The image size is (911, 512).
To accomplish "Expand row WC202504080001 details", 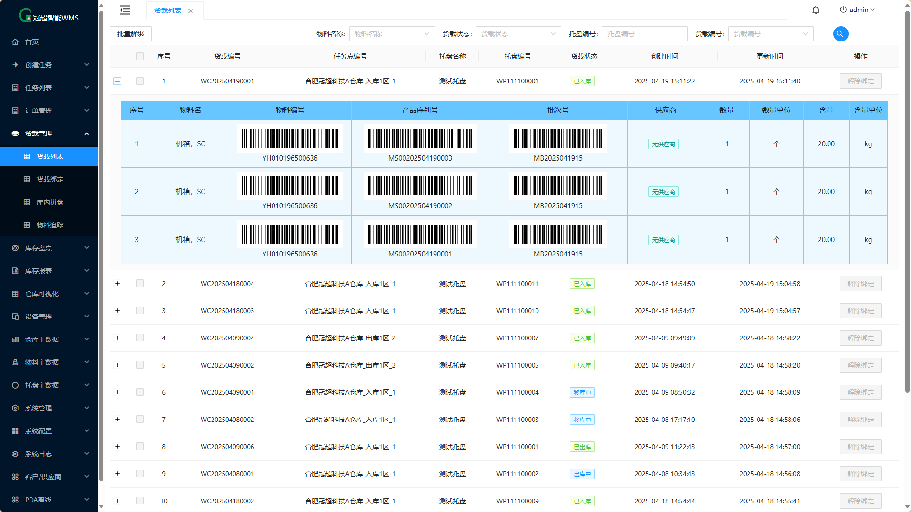I will [118, 473].
